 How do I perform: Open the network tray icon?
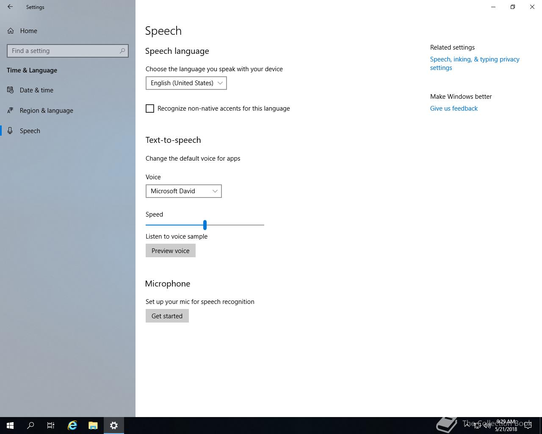tap(477, 426)
